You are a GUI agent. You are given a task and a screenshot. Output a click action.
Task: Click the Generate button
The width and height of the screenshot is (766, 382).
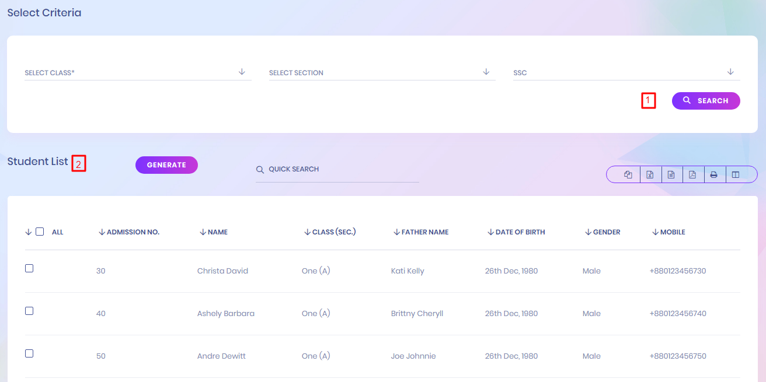pos(166,165)
